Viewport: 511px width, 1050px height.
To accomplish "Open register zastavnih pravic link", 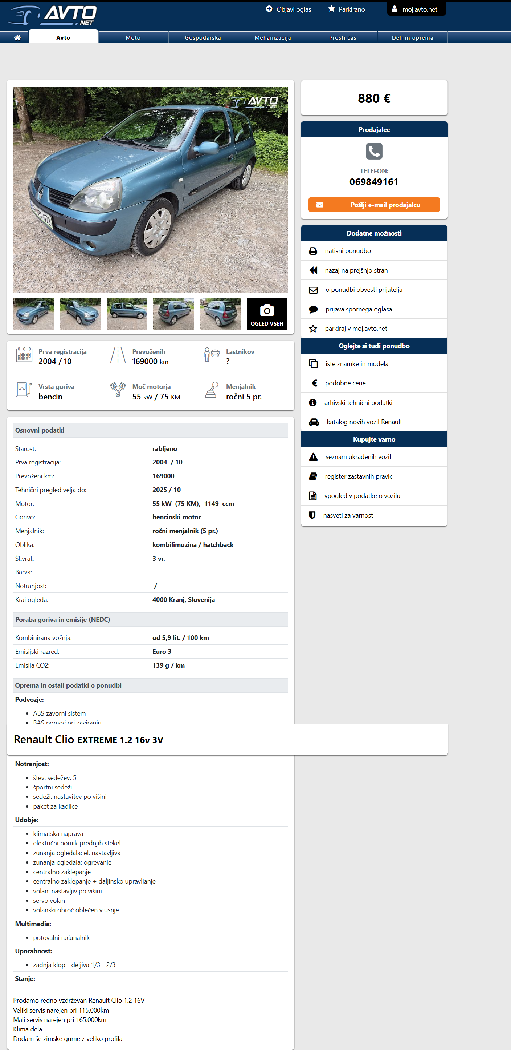I will tap(359, 476).
